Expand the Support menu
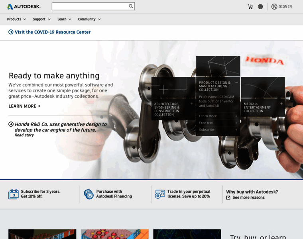303x239 pixels. coord(41,19)
